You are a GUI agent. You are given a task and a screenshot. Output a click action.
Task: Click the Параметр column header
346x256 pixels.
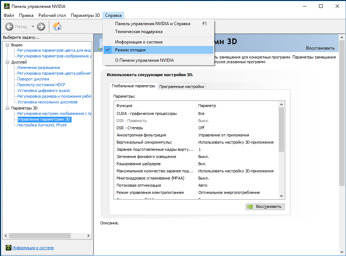[x=237, y=106]
